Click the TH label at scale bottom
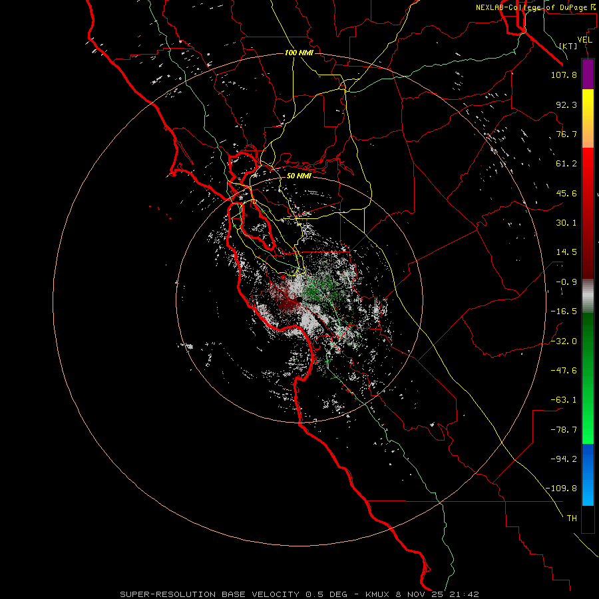Image resolution: width=599 pixels, height=599 pixels. point(572,518)
